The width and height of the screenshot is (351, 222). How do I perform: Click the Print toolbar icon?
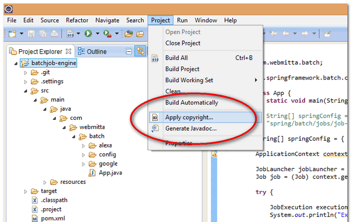tap(55, 34)
